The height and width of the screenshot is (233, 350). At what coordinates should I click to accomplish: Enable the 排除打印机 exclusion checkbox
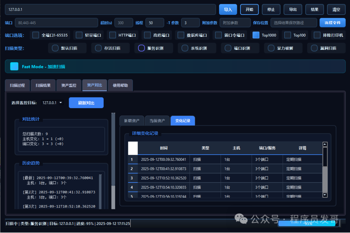pyautogui.click(x=317, y=35)
